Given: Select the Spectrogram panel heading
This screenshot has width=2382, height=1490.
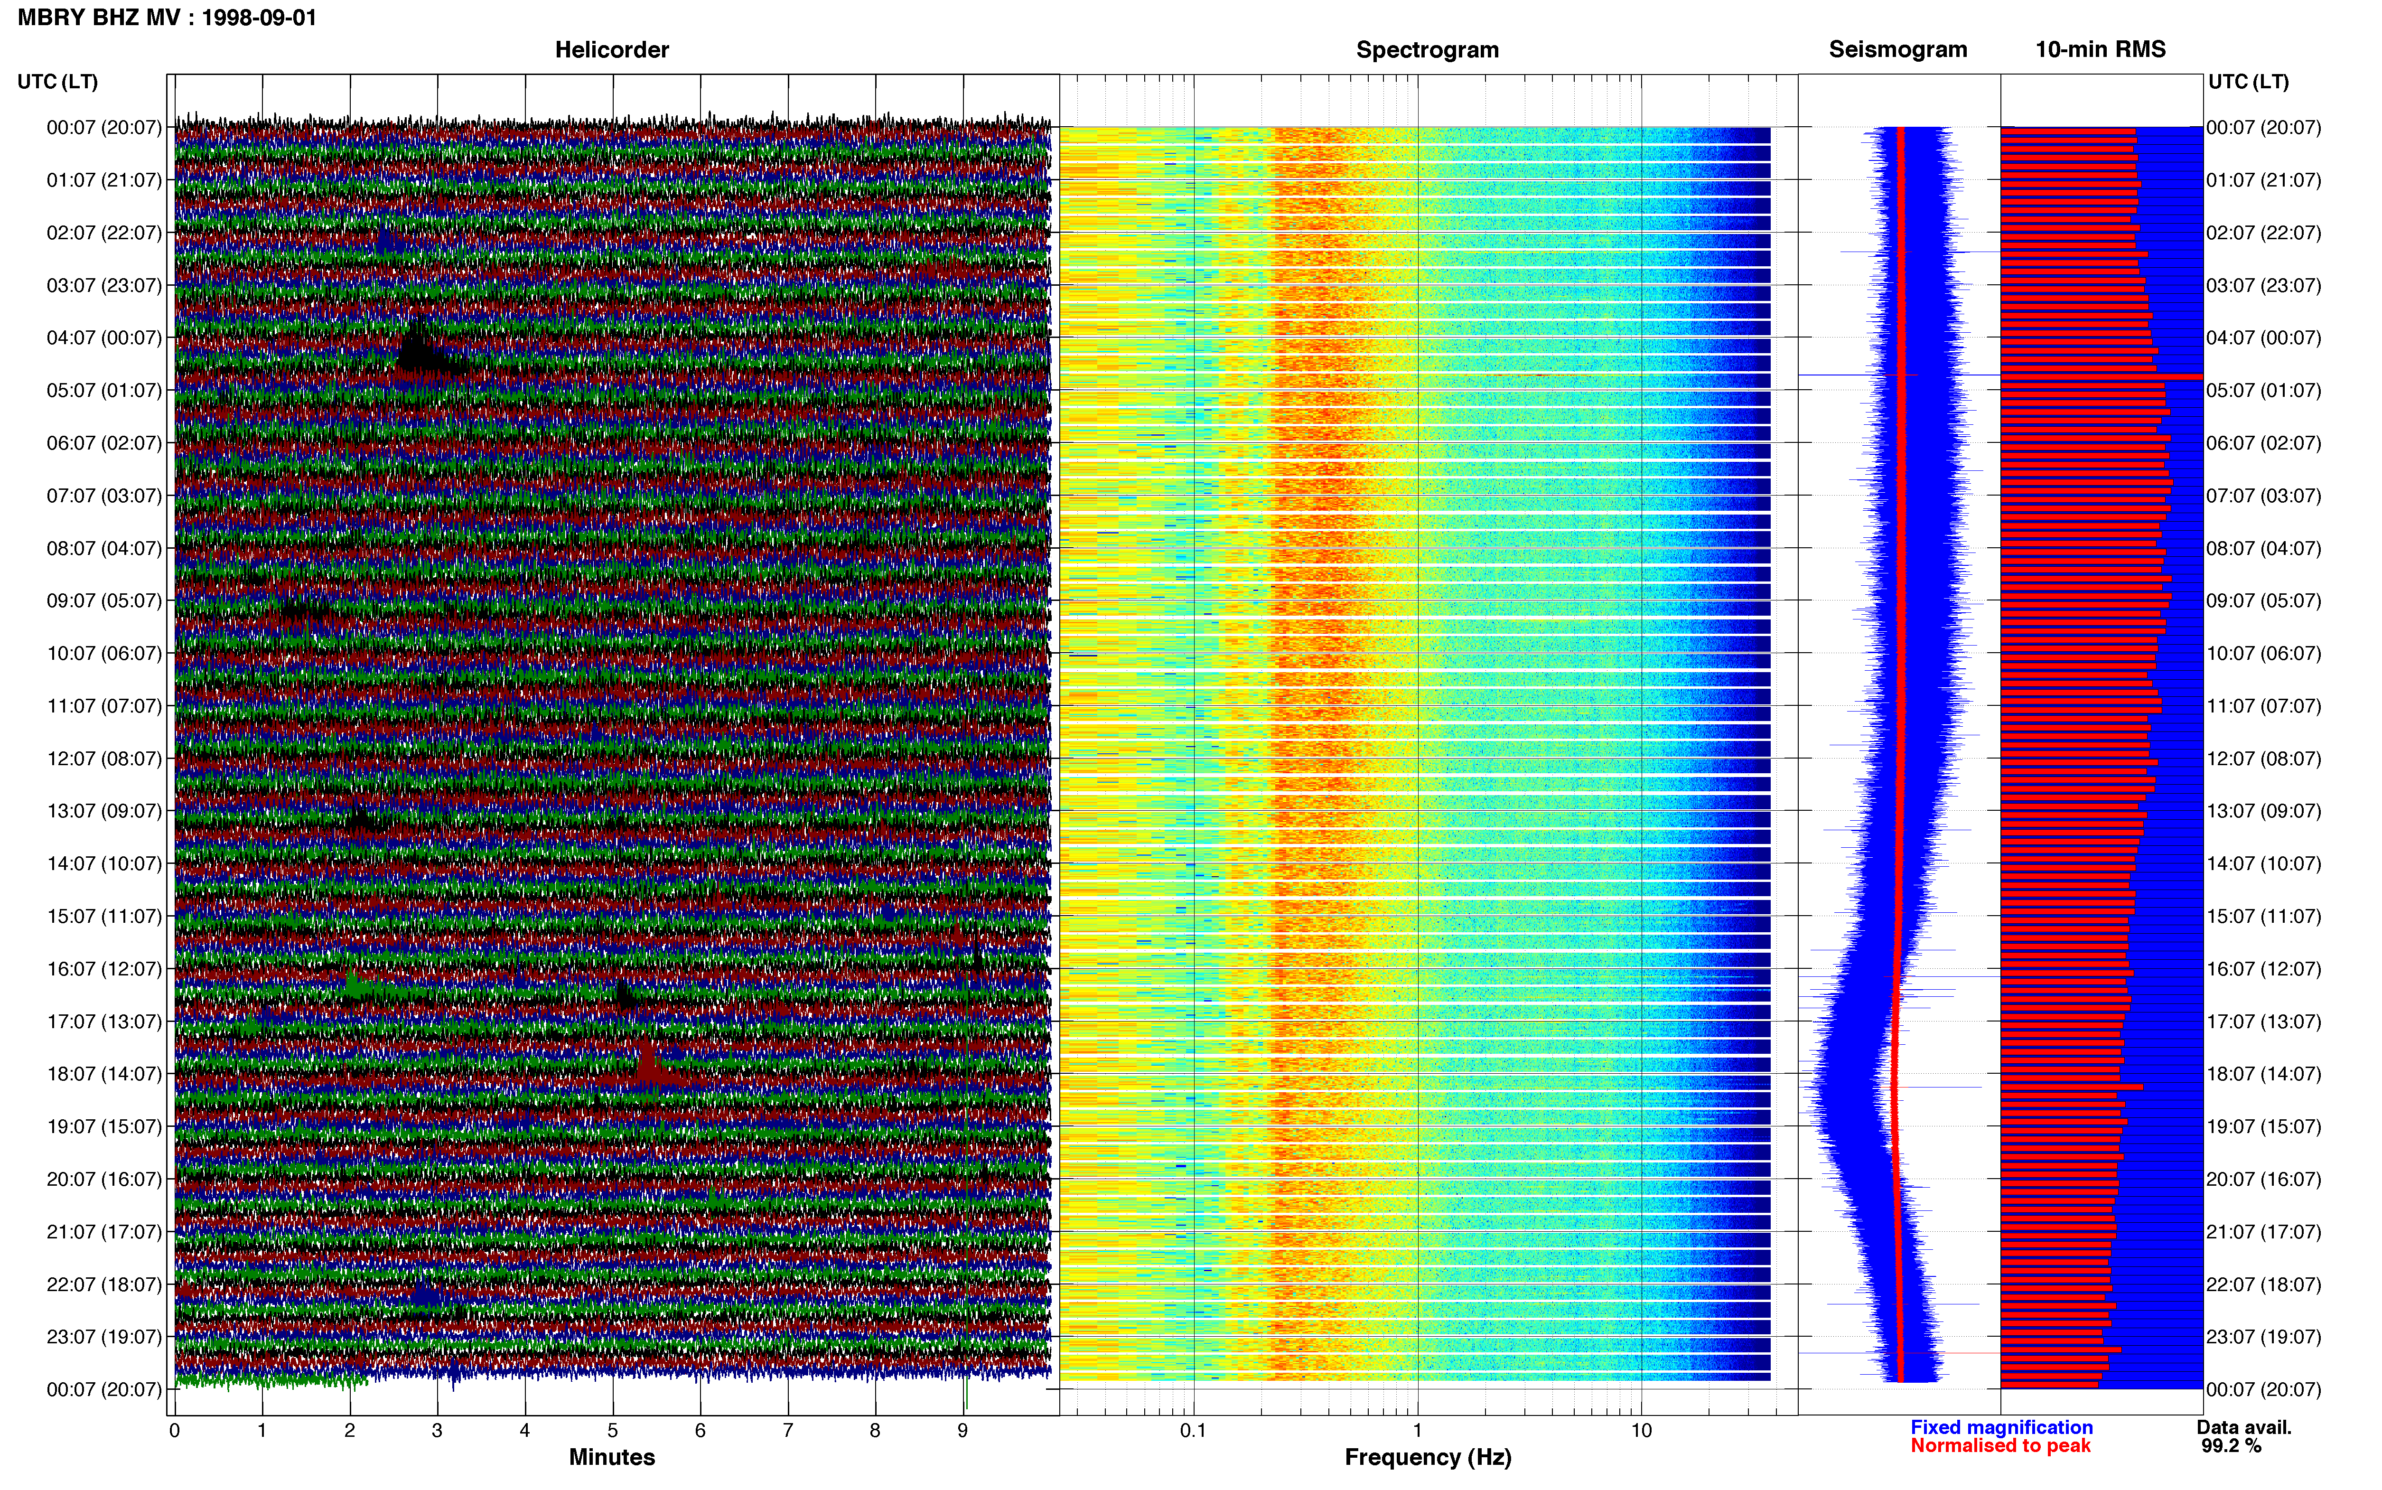Looking at the screenshot, I should click(1428, 49).
